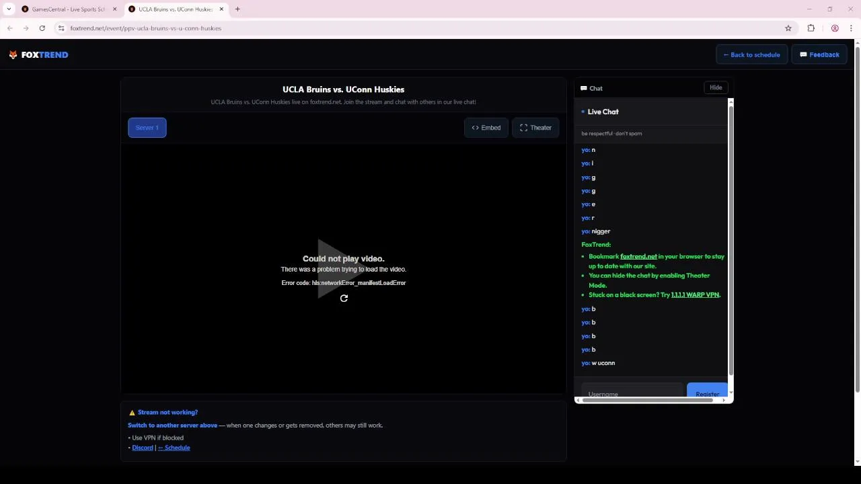Viewport: 861px width, 484px height.
Task: Click the address bar URL
Action: [x=146, y=28]
